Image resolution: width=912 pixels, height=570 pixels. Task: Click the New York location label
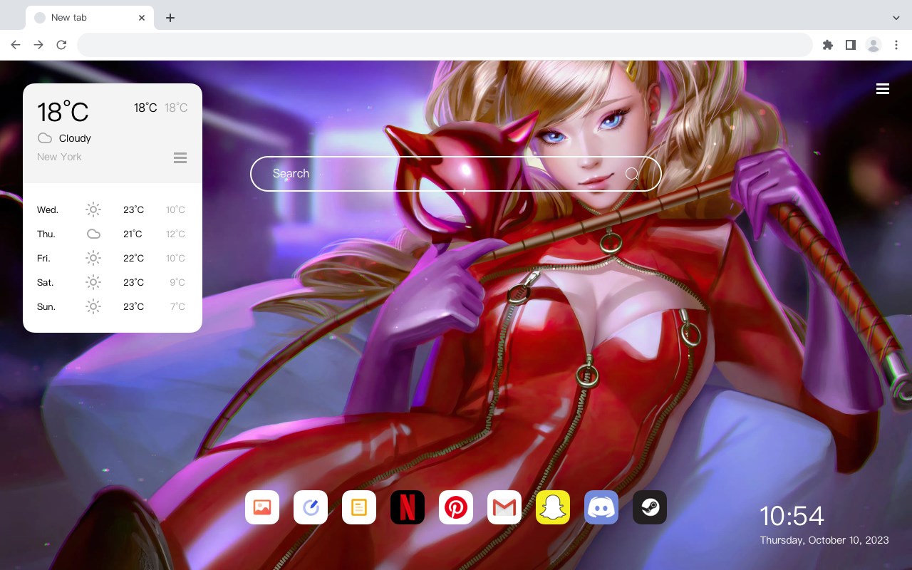click(59, 157)
